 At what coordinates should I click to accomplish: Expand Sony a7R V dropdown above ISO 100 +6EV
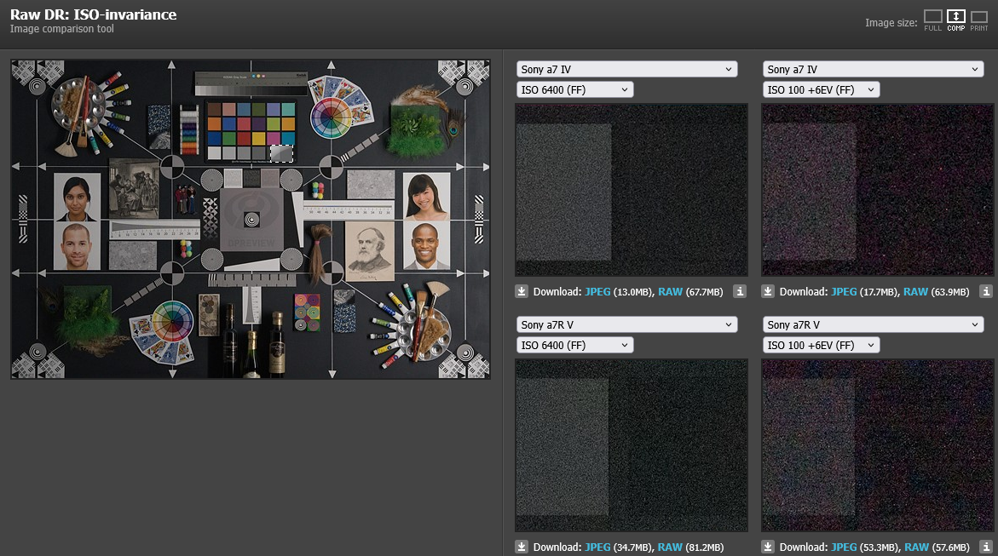tap(873, 324)
